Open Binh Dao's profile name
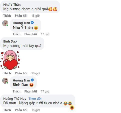 coord(10,41)
